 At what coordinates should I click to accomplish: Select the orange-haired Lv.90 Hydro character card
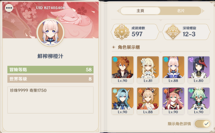[x=122, y=70]
